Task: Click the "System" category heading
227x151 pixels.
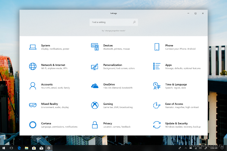Action: pyautogui.click(x=46, y=46)
